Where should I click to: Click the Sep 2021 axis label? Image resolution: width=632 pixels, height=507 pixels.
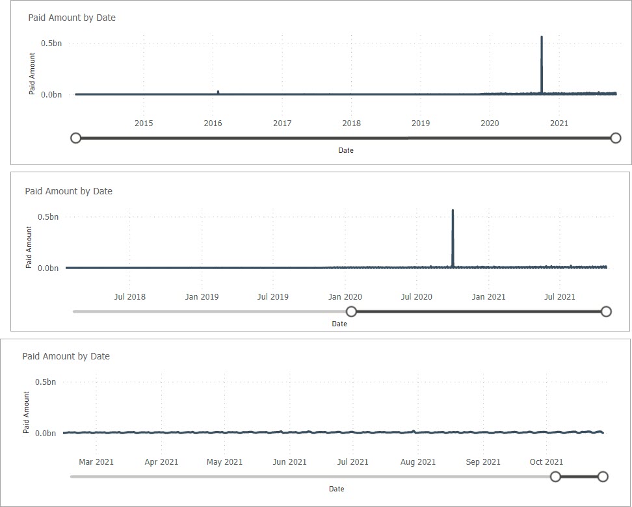point(483,462)
